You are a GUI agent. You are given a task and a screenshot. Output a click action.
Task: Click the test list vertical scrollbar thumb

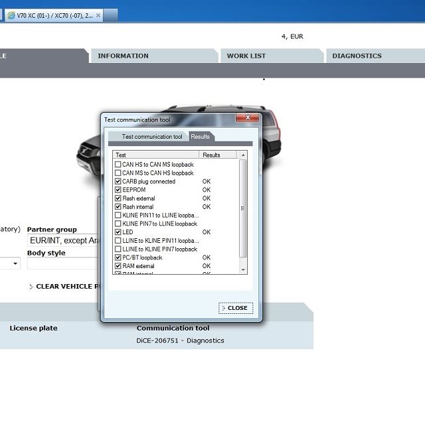point(242,208)
